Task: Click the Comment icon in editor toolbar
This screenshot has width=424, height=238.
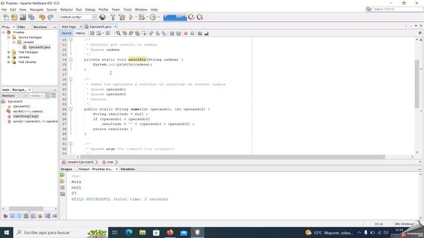Action: 200,33
